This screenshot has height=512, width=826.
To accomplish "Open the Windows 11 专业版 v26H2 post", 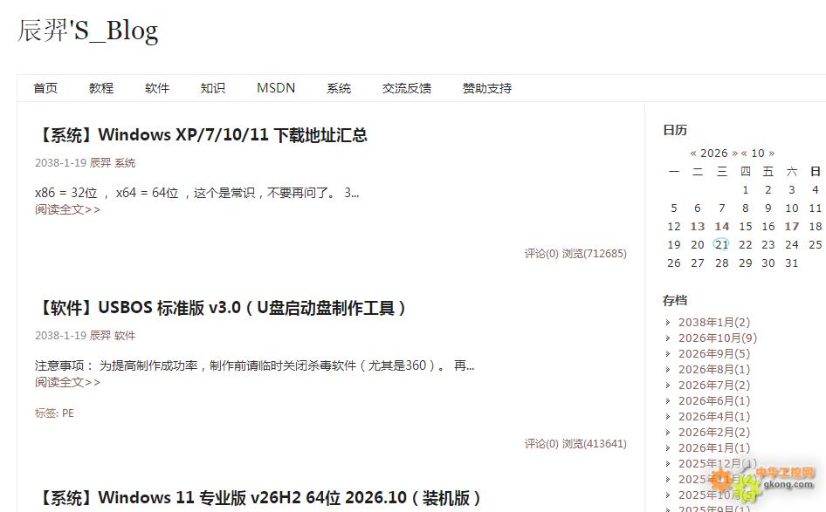I will (259, 497).
